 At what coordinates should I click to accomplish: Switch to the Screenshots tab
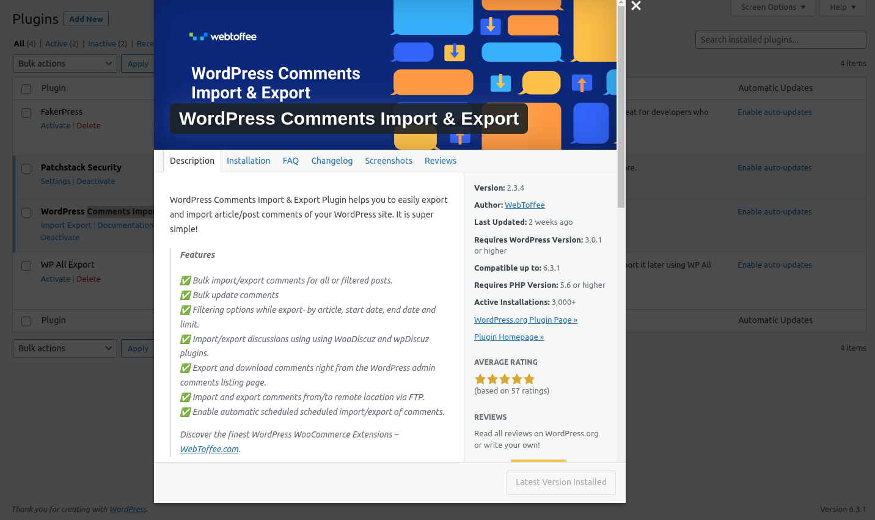[x=389, y=161]
